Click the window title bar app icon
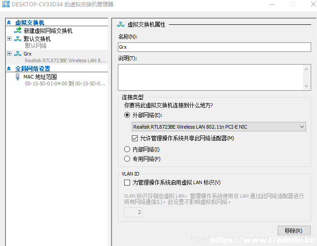Image resolution: width=317 pixels, height=246 pixels. point(6,4)
